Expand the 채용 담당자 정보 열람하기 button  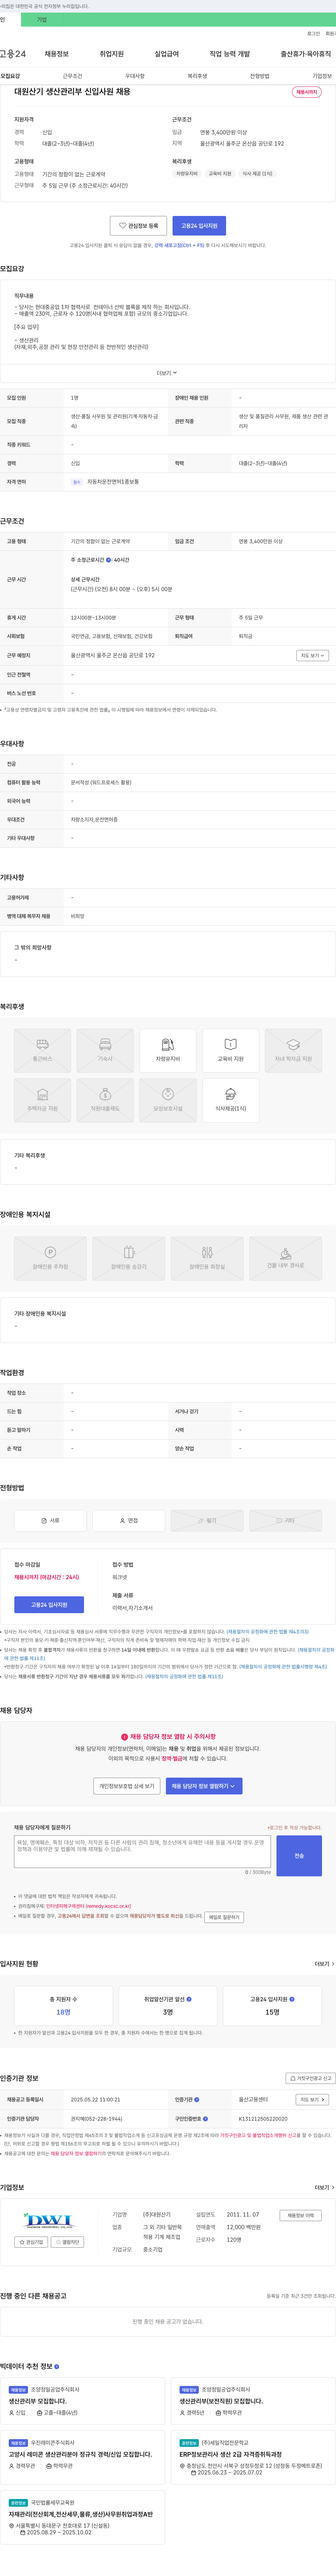(x=204, y=1786)
